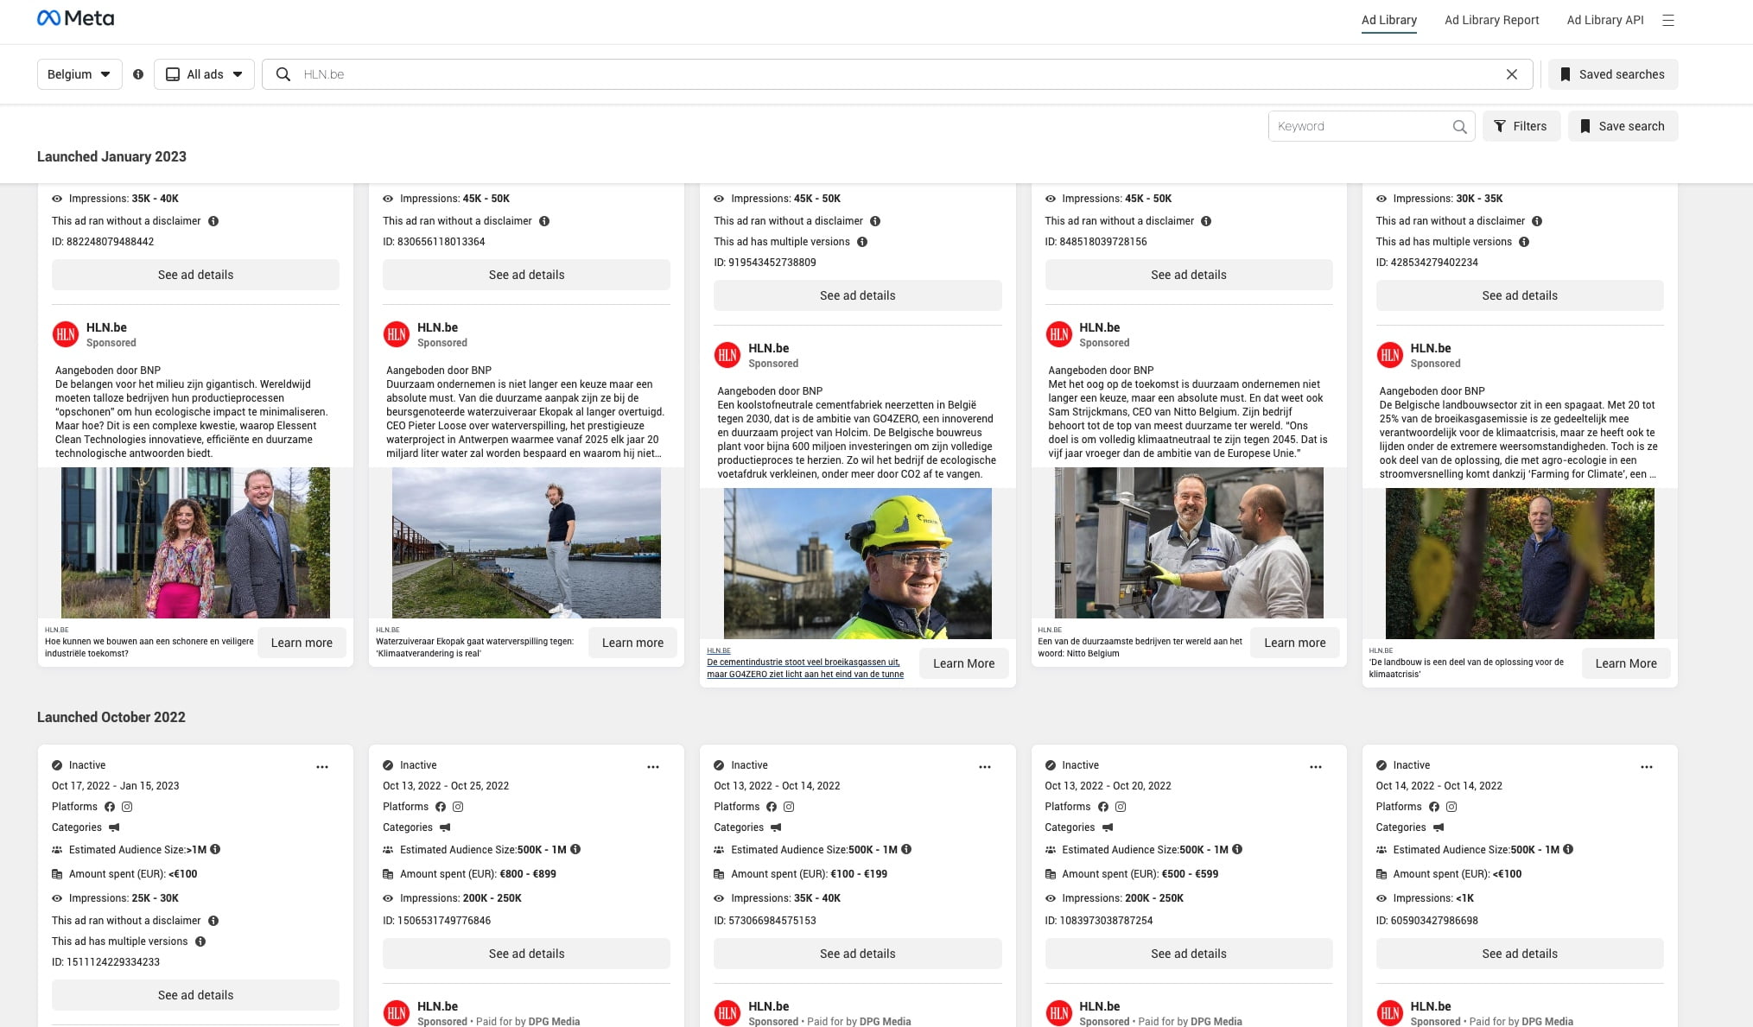The height and width of the screenshot is (1027, 1753).
Task: Switch to Ad Library tab
Action: pyautogui.click(x=1389, y=20)
